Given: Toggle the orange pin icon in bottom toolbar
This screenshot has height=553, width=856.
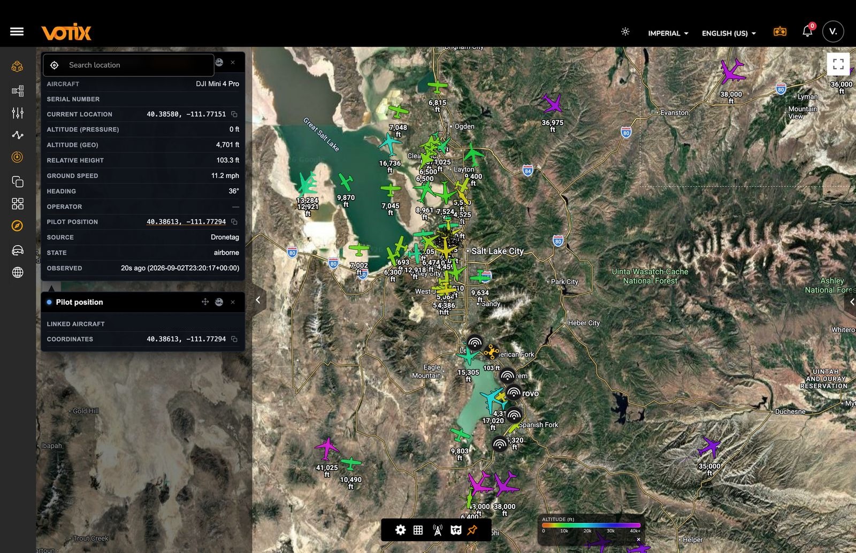Looking at the screenshot, I should 472,530.
